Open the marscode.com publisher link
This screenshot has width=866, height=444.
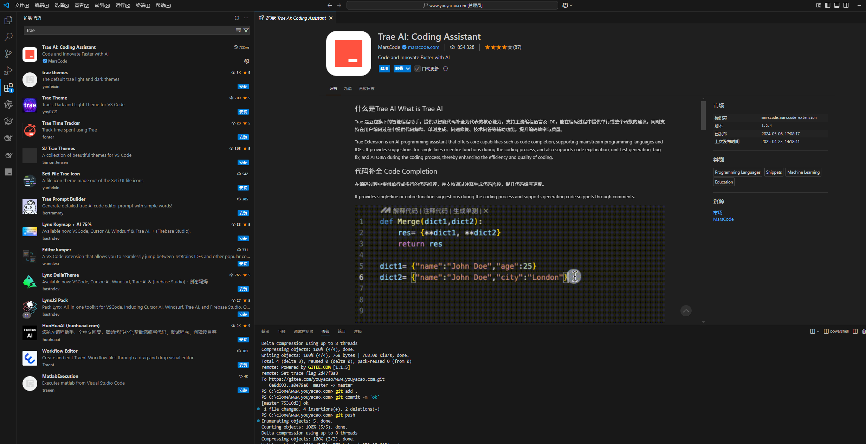click(424, 47)
